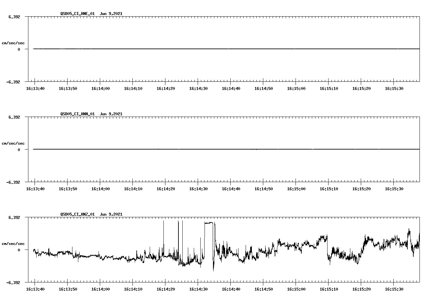
Task: Click the zero axis label on HNN plot
Action: 19,150
